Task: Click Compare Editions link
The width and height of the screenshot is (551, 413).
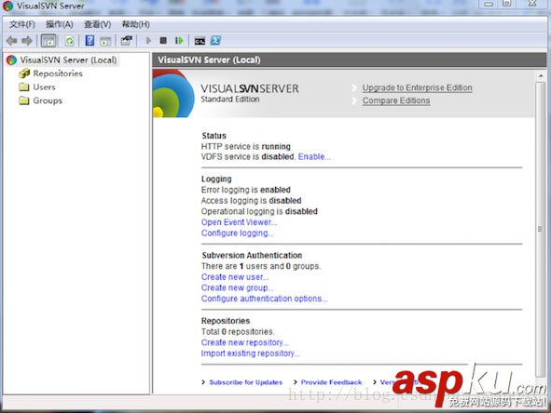Action: [x=396, y=100]
